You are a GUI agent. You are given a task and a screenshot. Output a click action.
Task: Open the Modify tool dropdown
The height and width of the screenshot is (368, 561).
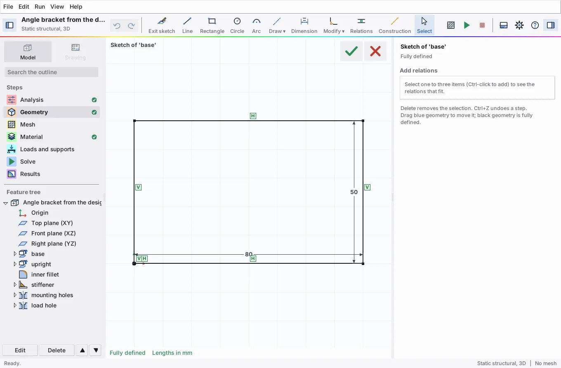pos(334,25)
